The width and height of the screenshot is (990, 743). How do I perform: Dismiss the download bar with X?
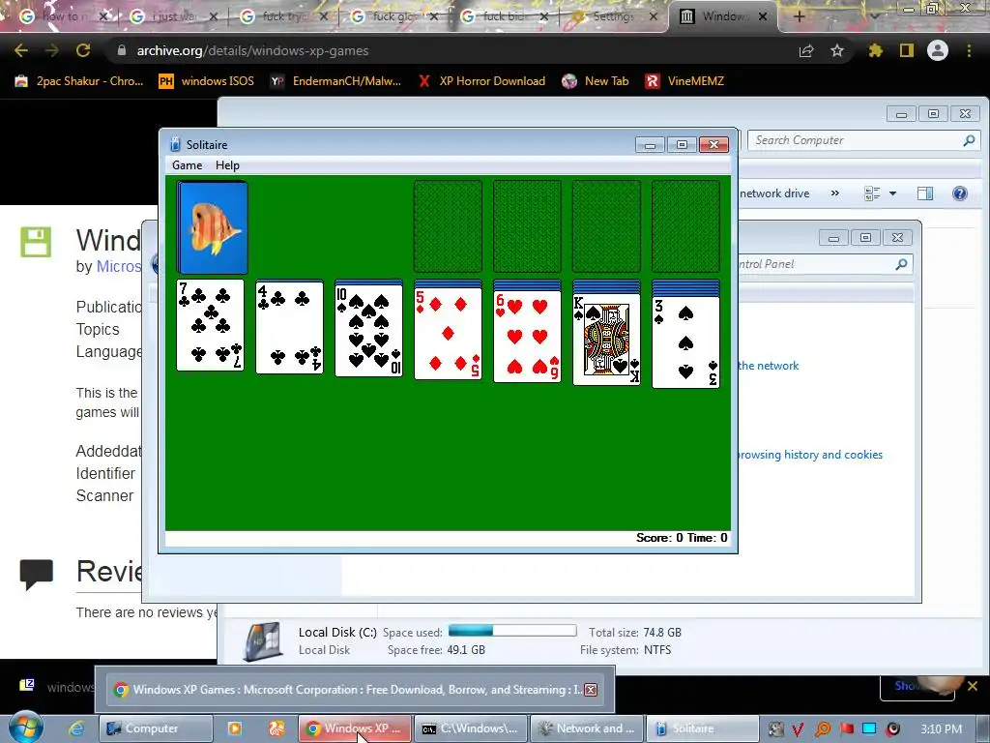[973, 686]
